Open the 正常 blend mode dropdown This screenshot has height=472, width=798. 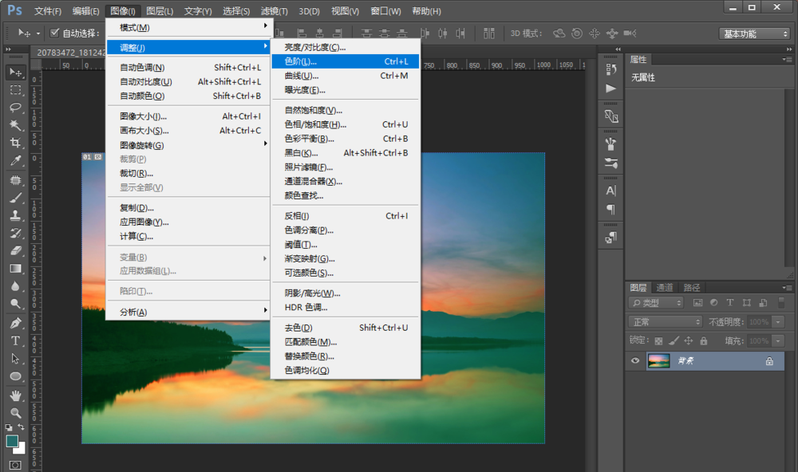pyautogui.click(x=665, y=321)
